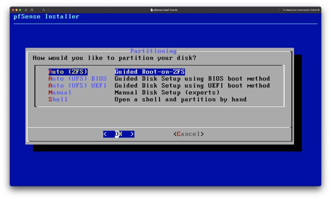Select Auto (UFS) BIOS option
The image size is (331, 199).
pos(77,79)
